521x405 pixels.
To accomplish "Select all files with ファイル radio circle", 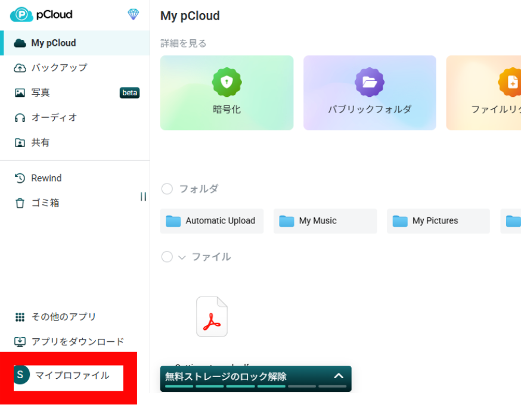I will 167,257.
